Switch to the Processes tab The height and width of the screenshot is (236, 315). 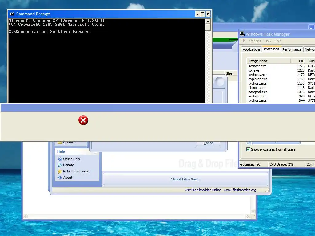(271, 49)
